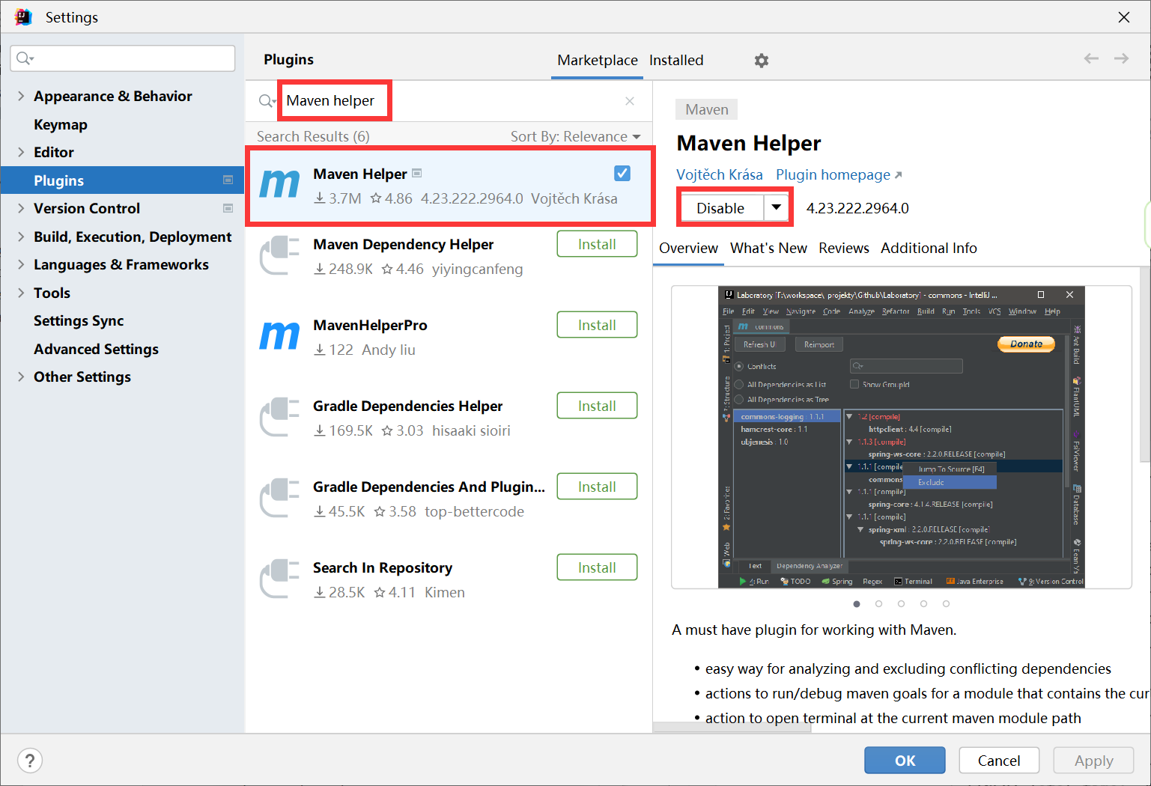The image size is (1151, 786).
Task: Click the plugin search magnifier icon
Action: pos(267,101)
